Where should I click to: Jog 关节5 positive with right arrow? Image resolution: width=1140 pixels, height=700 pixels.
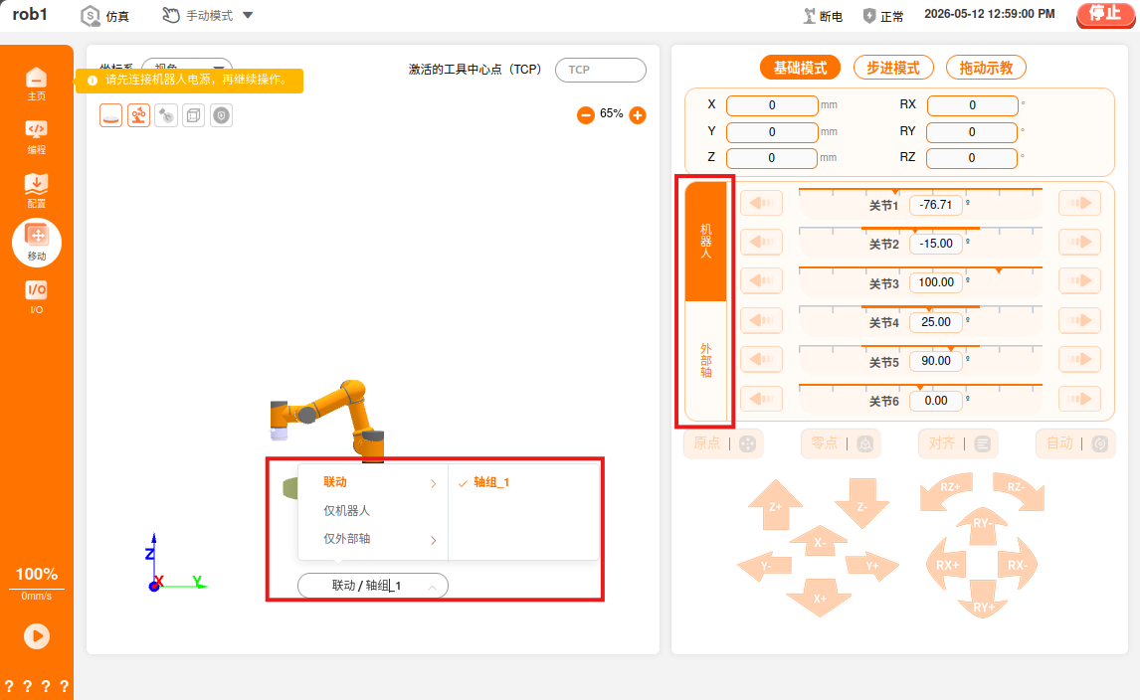(1079, 359)
